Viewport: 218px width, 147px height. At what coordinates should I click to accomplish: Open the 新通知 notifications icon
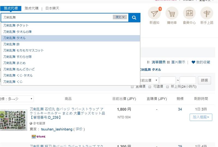(x=154, y=13)
